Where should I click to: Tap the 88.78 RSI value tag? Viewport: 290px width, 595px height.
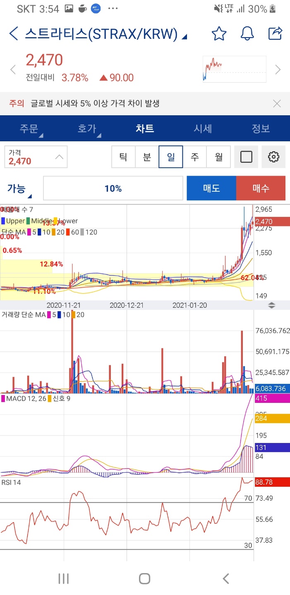[271, 482]
